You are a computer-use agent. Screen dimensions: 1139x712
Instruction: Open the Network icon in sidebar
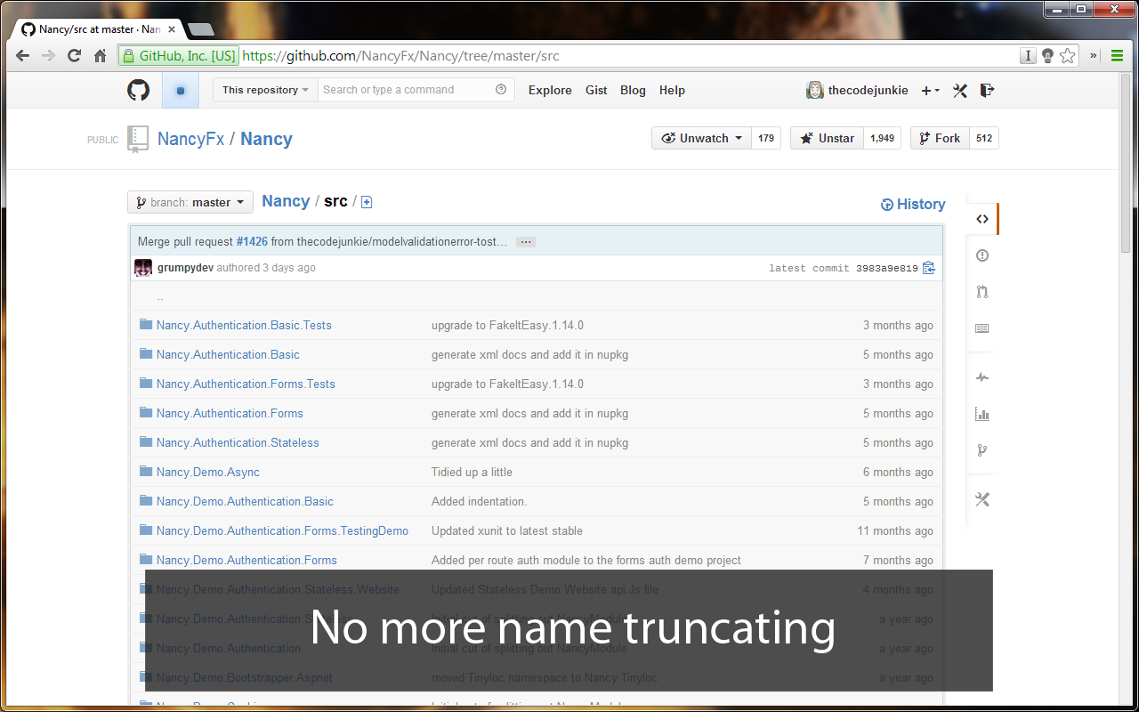pos(982,450)
